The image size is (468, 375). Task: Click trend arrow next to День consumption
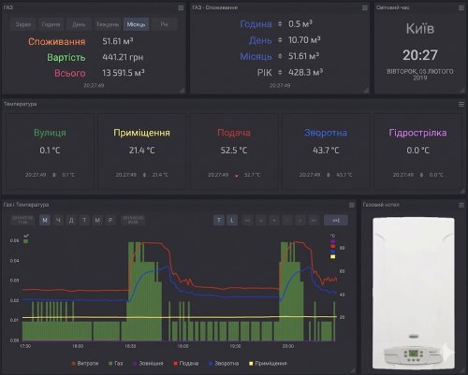click(x=280, y=40)
